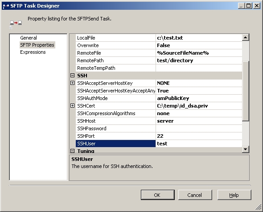Click the none compression value
263x212 pixels.
pos(199,113)
